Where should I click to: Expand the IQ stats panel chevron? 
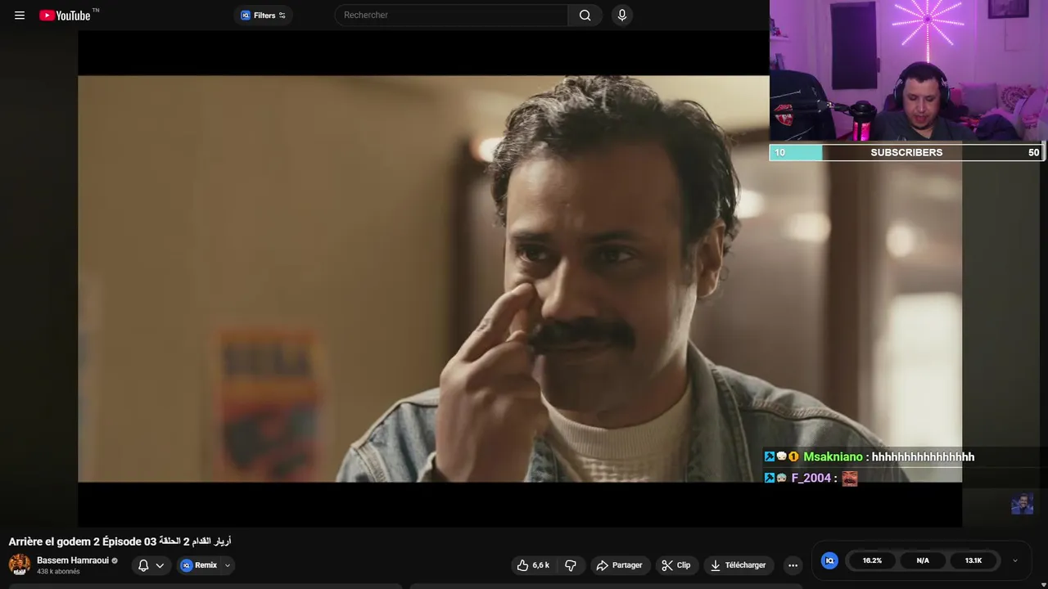(1015, 560)
